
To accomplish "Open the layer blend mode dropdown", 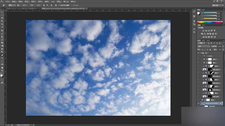I will click(204, 46).
